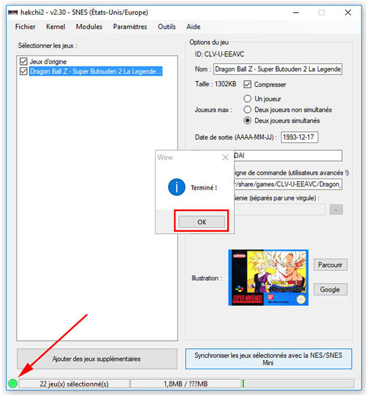The height and width of the screenshot is (396, 368).
Task: Click the Dragon Ball Z box art thumbnail
Action: [268, 277]
